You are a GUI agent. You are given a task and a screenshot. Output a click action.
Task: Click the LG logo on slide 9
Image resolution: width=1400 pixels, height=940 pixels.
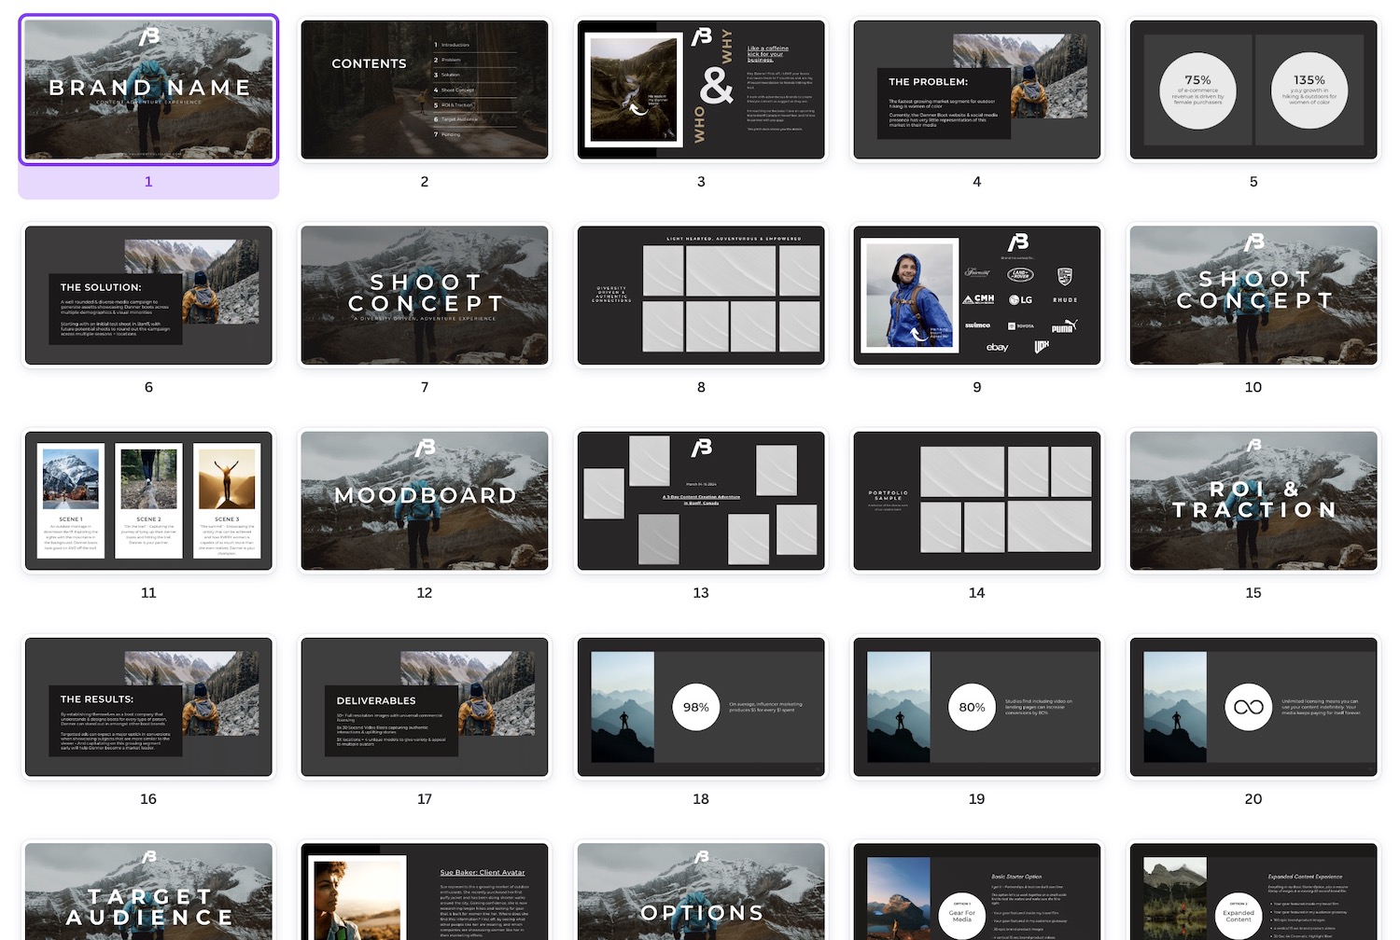click(x=1021, y=300)
